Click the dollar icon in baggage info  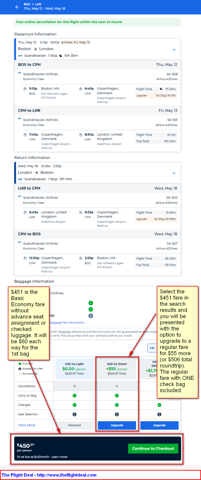(91, 316)
